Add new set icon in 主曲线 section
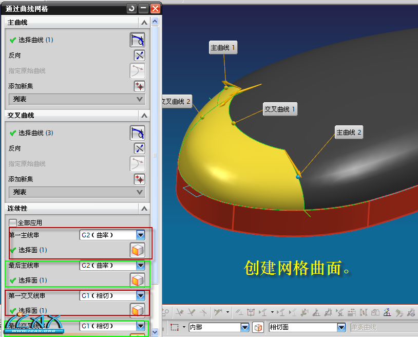The width and height of the screenshot is (418, 337). (140, 86)
